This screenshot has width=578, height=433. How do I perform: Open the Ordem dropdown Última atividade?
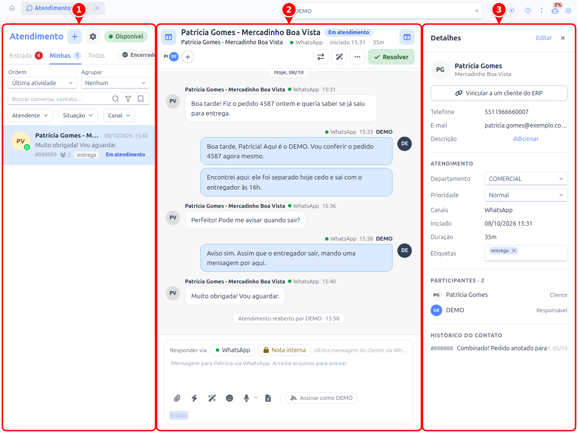[x=42, y=83]
